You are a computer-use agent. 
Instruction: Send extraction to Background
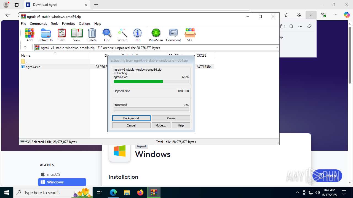tap(131, 118)
